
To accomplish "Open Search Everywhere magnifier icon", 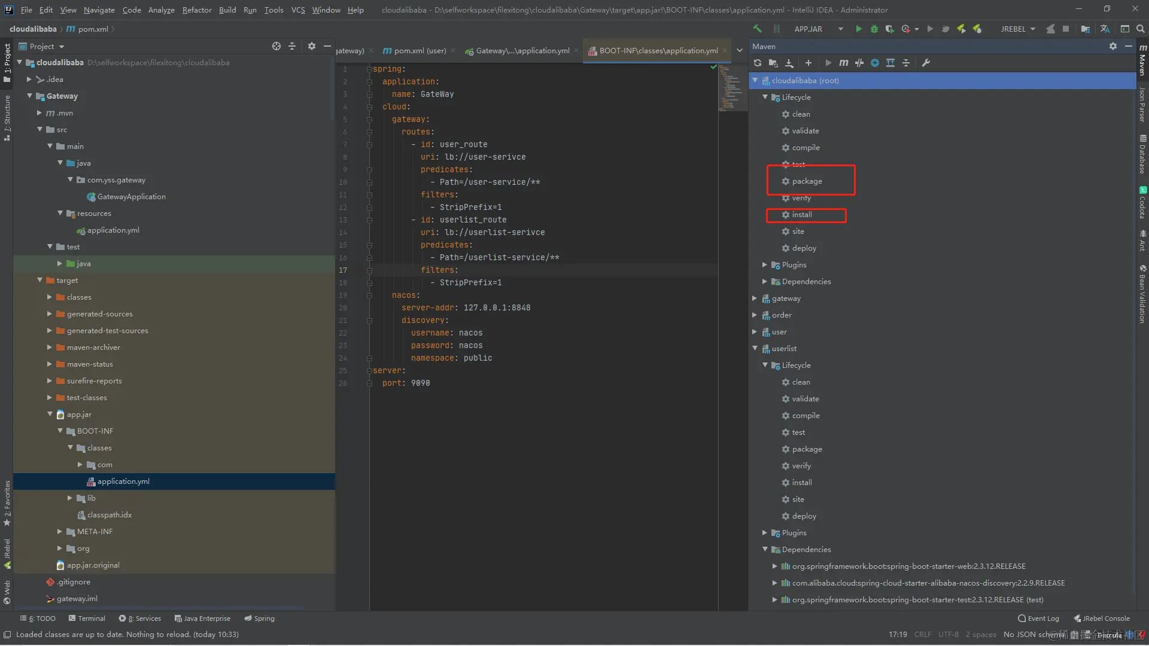I will pyautogui.click(x=1140, y=29).
